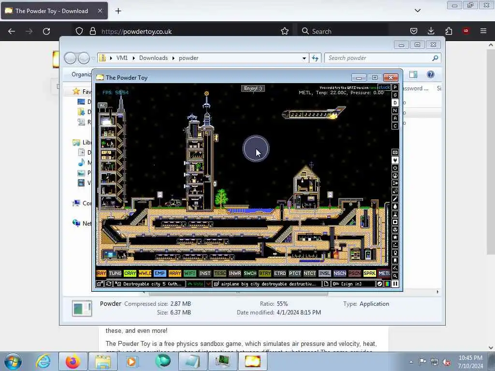495x371 pixels.
Task: Vote the save up
Action: [195, 284]
